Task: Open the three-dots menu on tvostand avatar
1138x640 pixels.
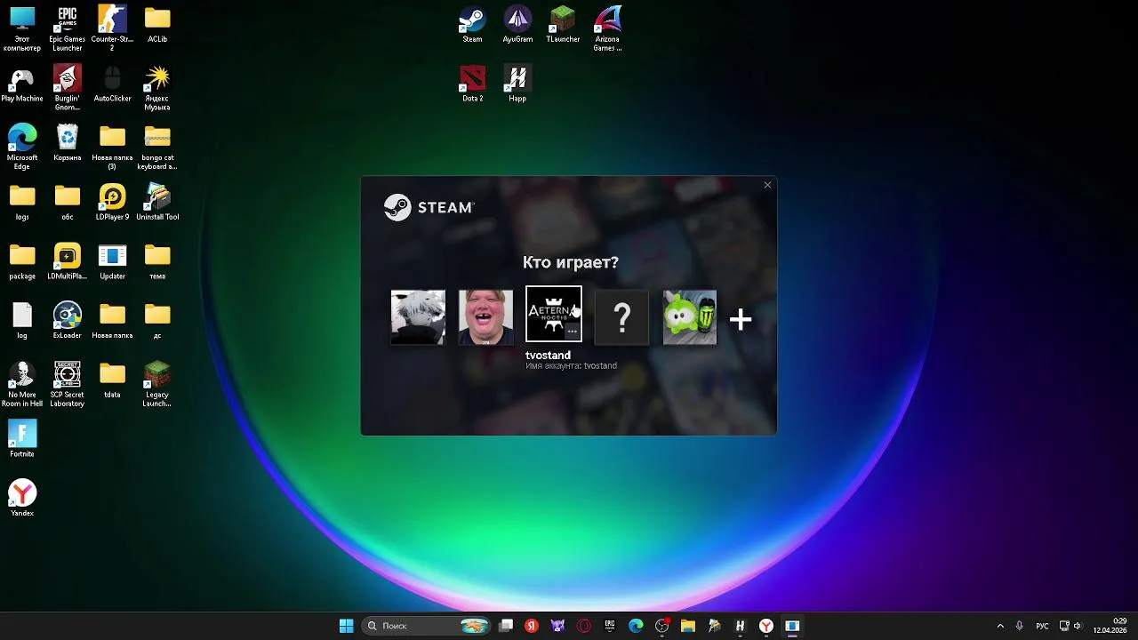Action: [573, 332]
